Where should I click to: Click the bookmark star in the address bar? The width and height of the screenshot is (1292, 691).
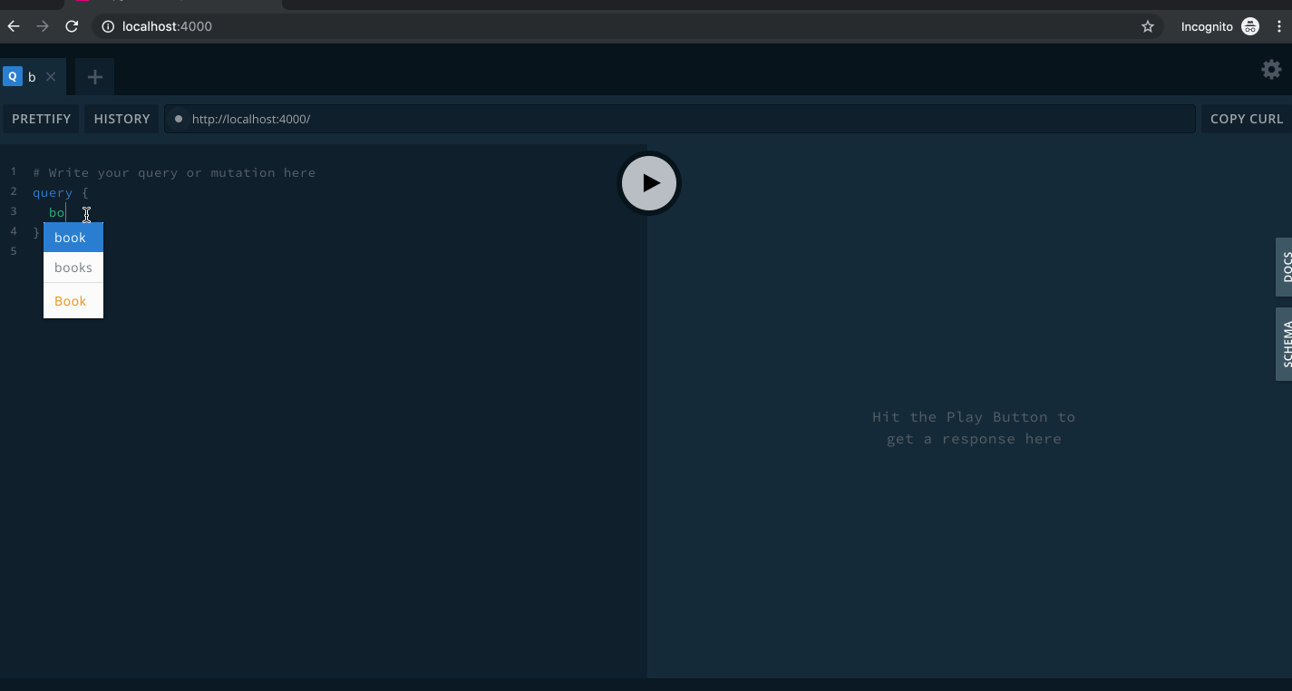pyautogui.click(x=1148, y=26)
